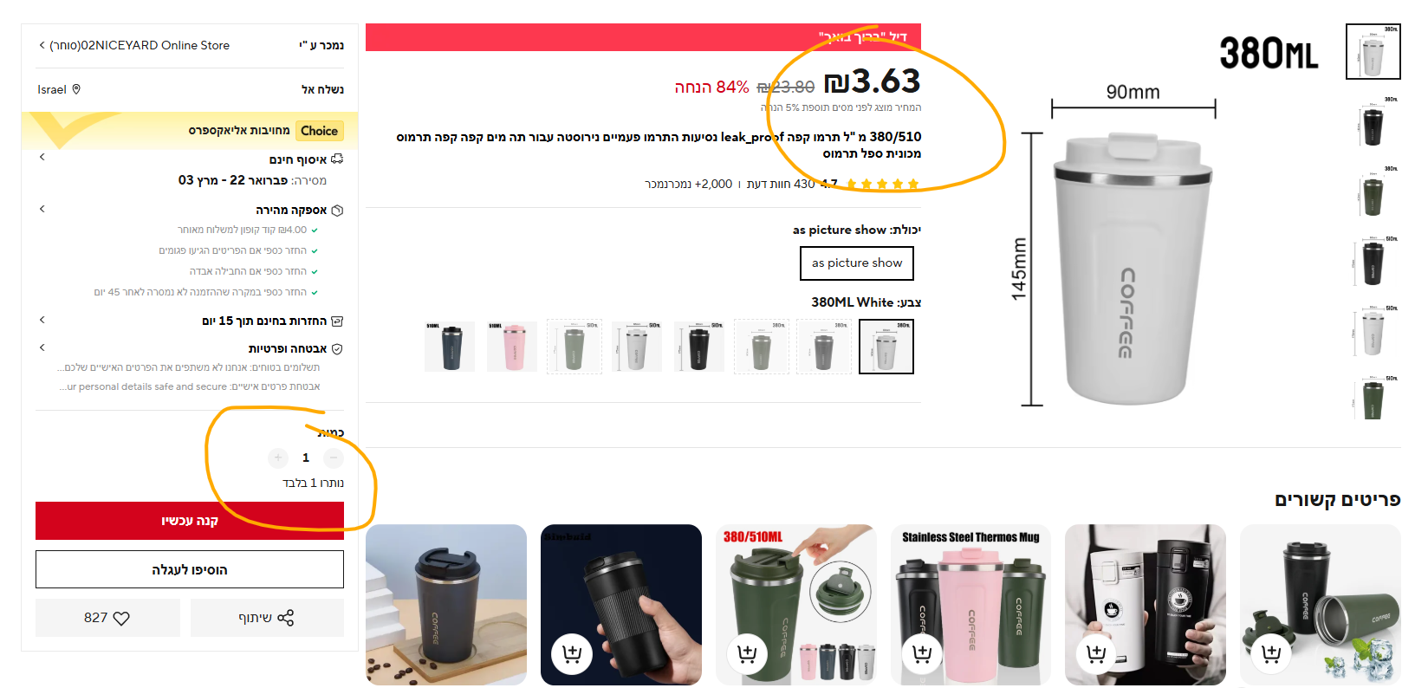Choose the pink mug color swatch
This screenshot has height=688, width=1415.
[512, 347]
